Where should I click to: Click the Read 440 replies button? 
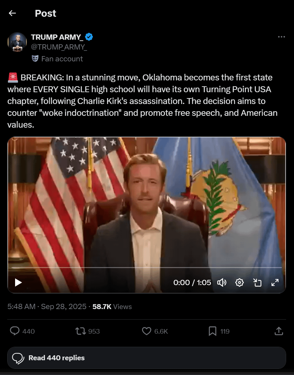pyautogui.click(x=147, y=358)
